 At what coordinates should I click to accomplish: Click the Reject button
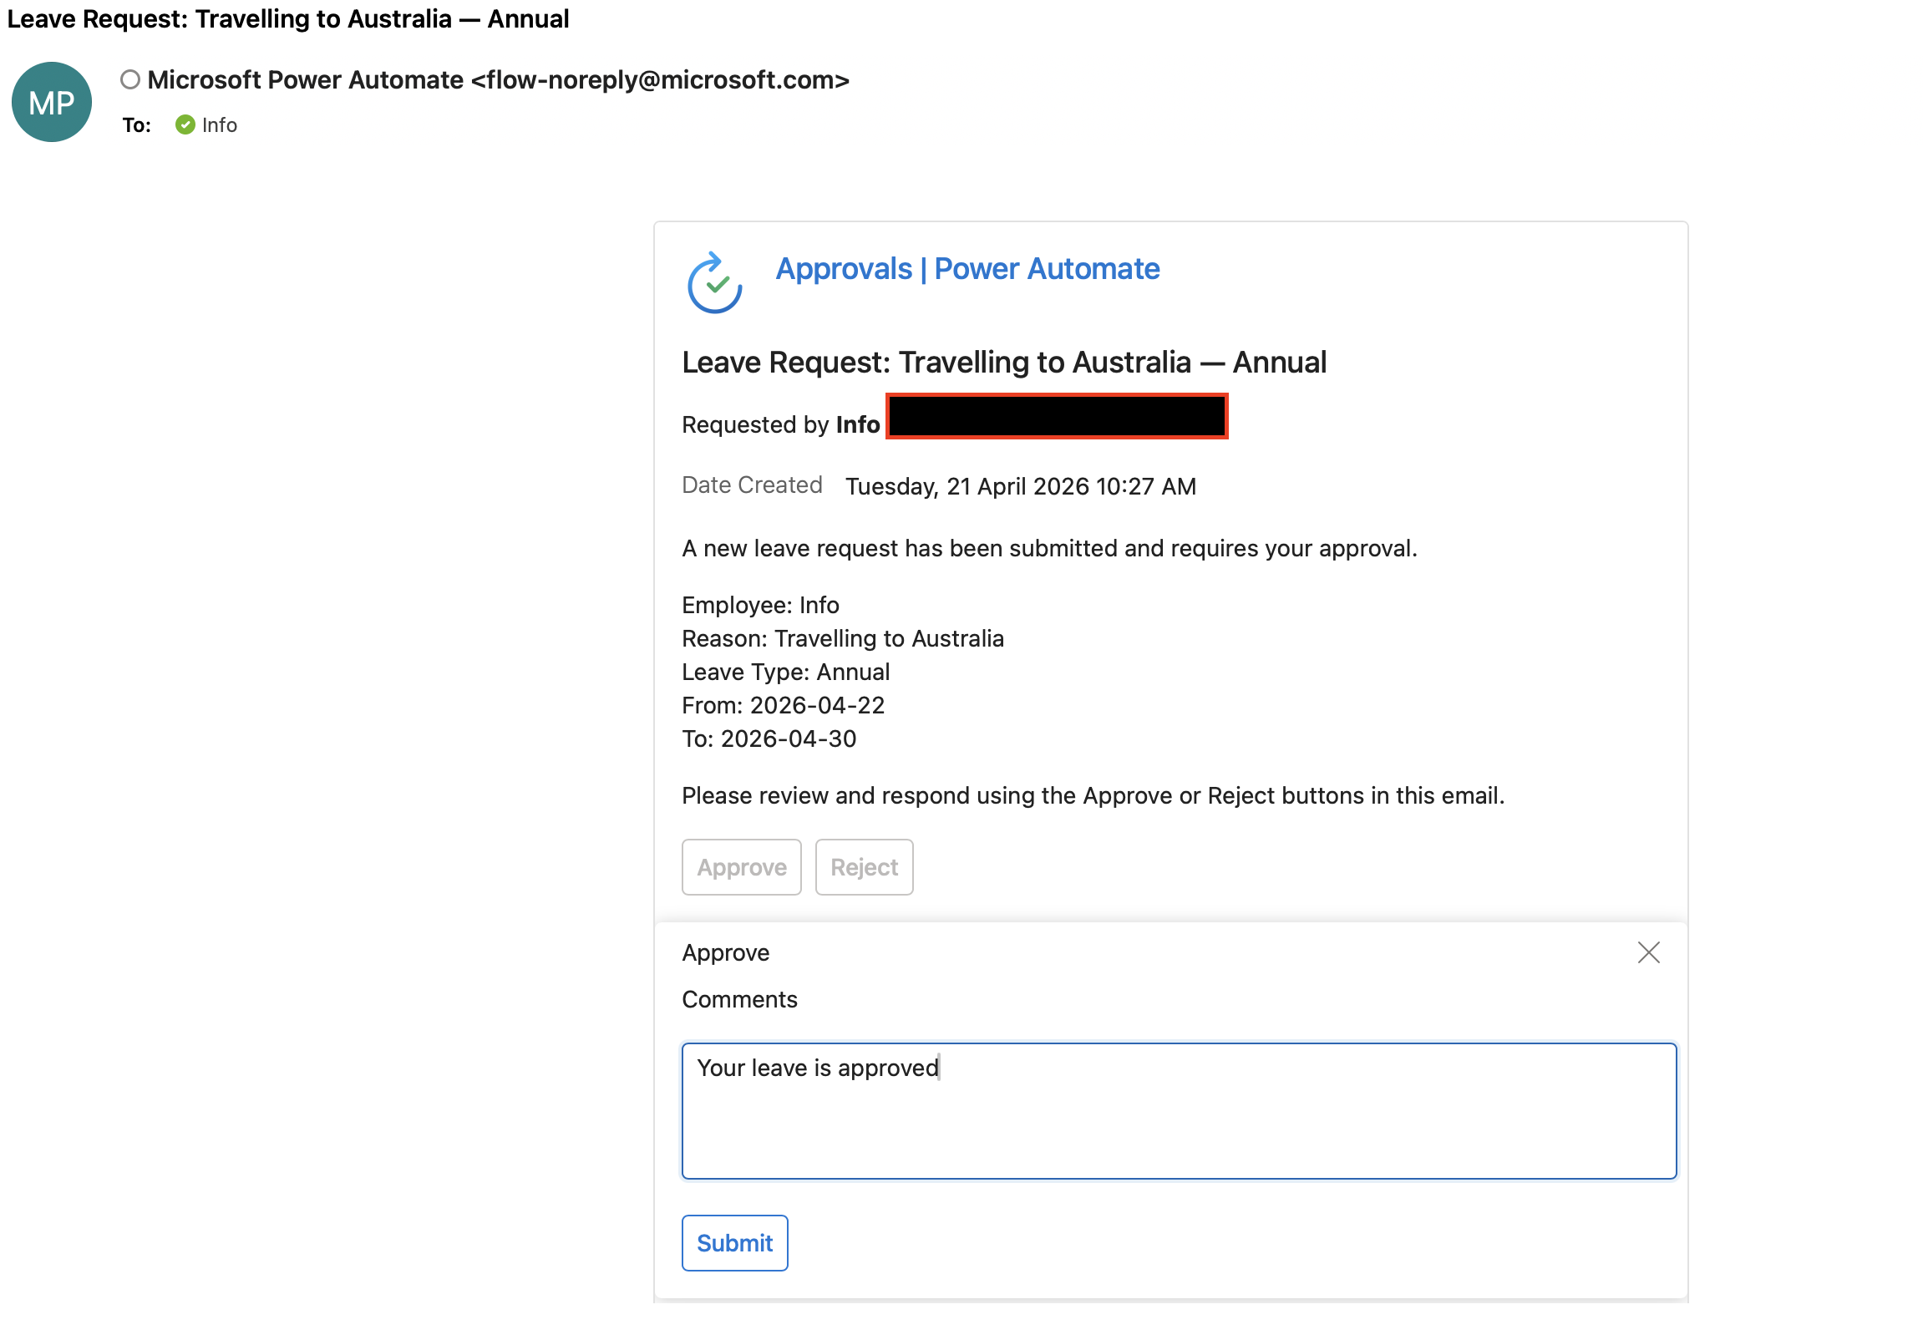click(x=864, y=867)
